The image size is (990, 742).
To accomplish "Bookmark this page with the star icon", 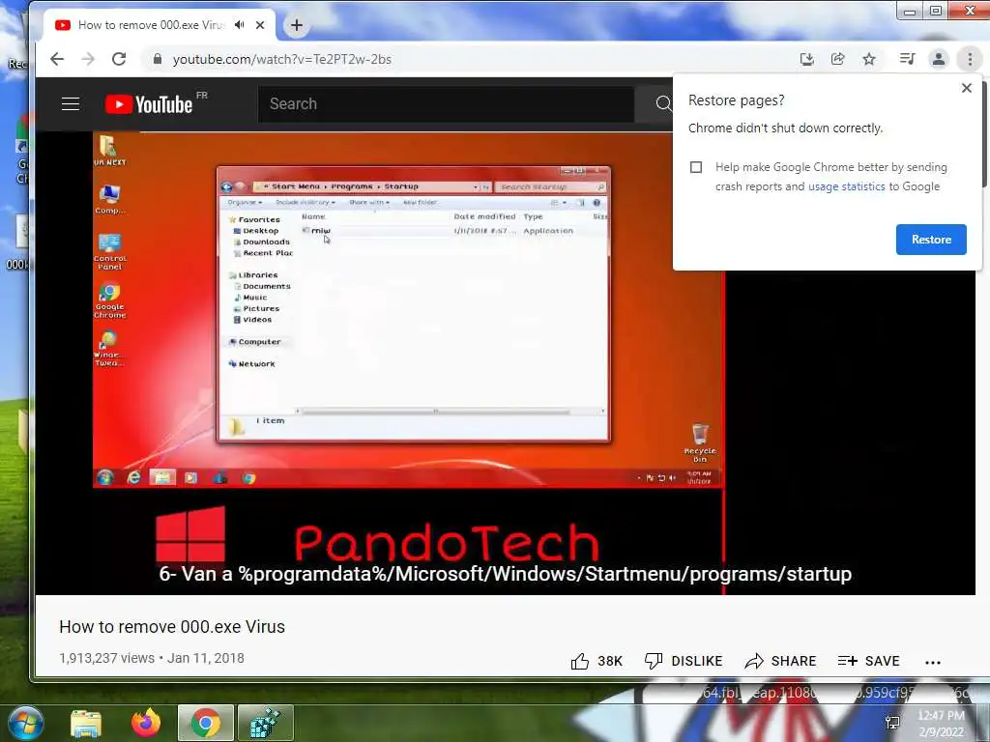I will [x=869, y=59].
